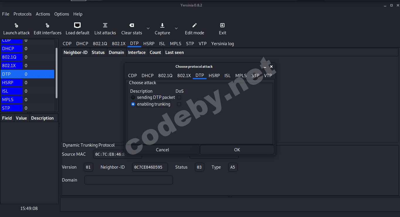Toggle DoS checkbox for enabling trunking
The height and width of the screenshot is (217, 400).
pos(179,104)
